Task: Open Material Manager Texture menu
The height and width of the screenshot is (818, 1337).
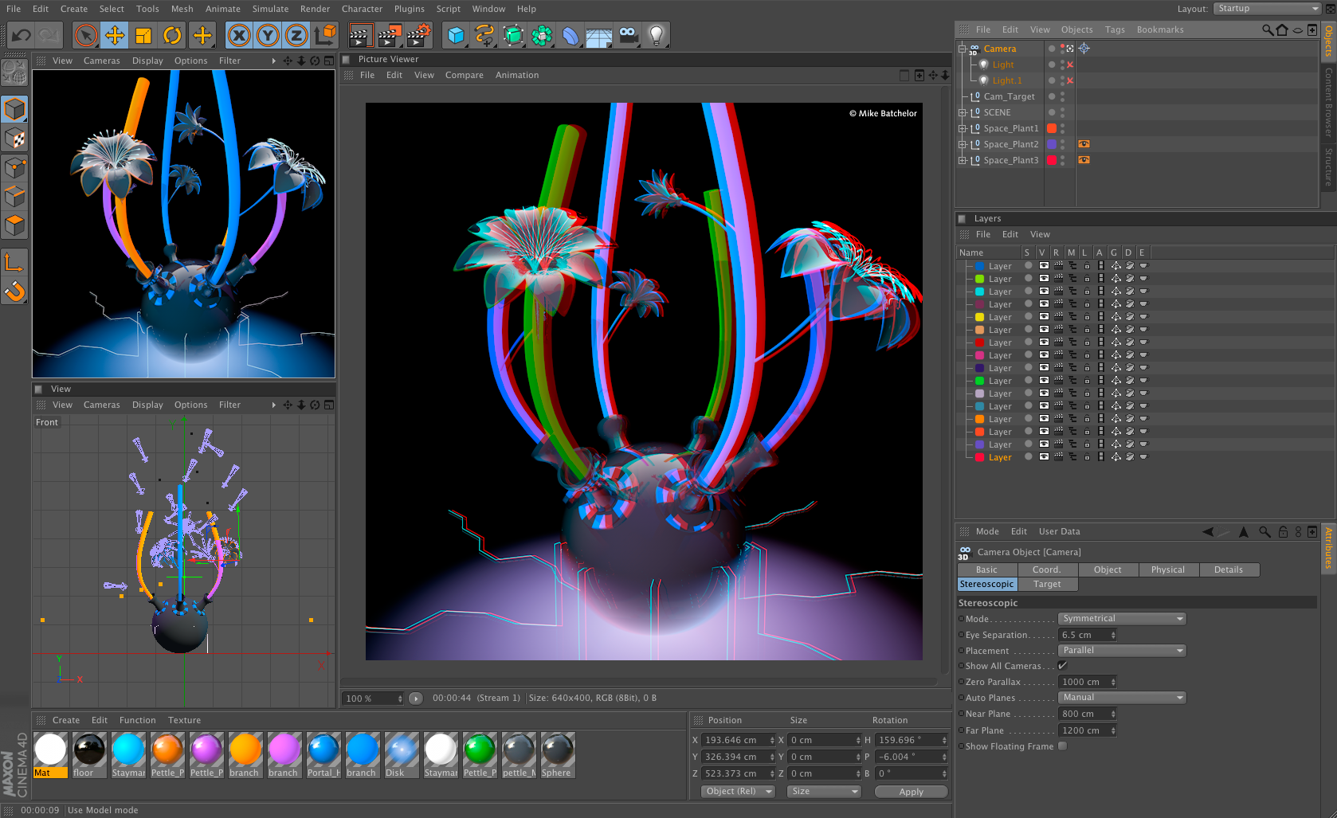Action: point(184,720)
